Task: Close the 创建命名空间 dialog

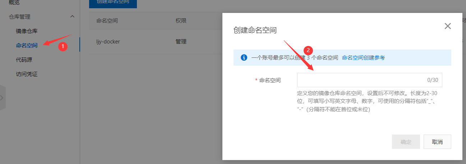Action: point(447,26)
